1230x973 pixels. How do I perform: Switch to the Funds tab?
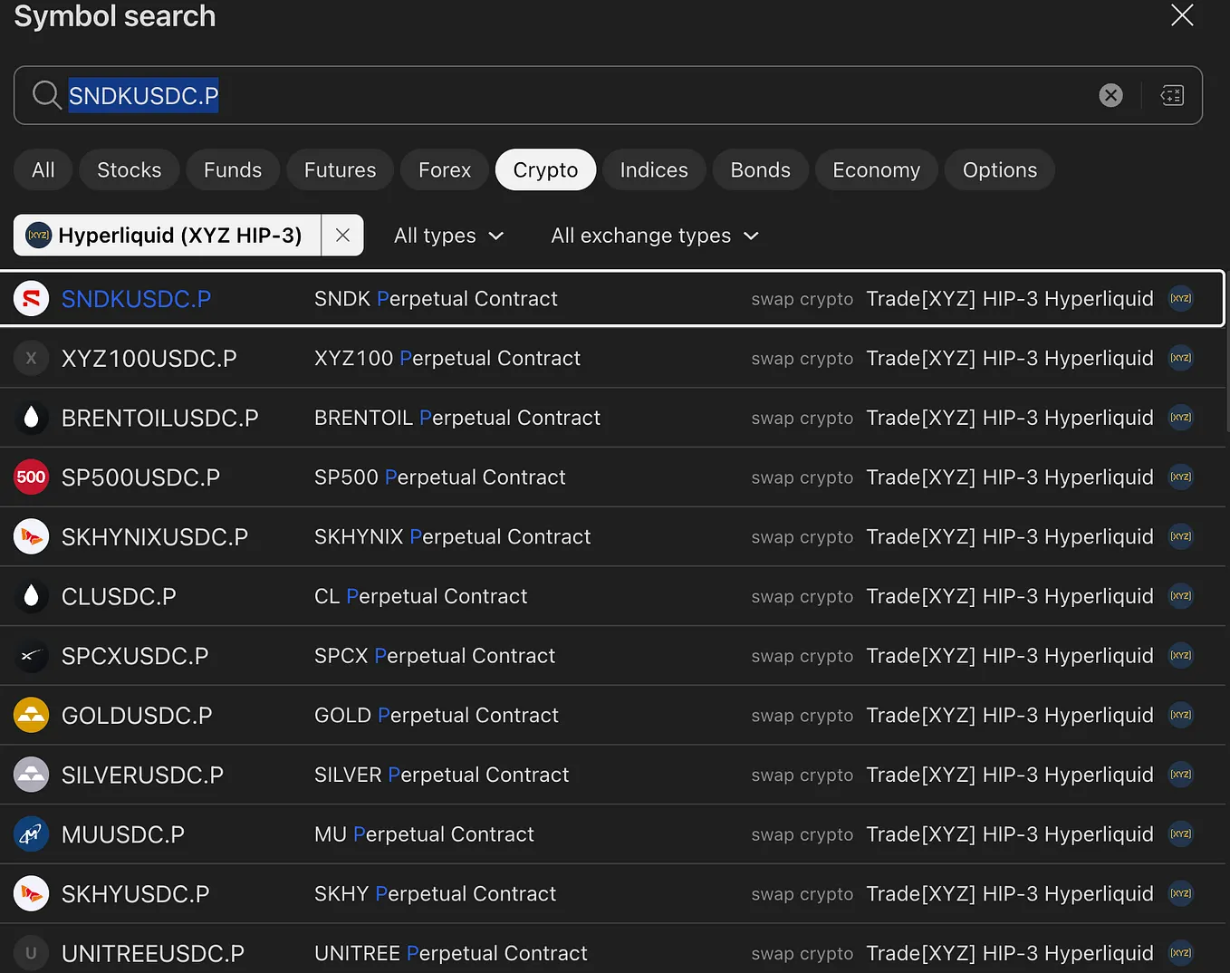(x=233, y=170)
